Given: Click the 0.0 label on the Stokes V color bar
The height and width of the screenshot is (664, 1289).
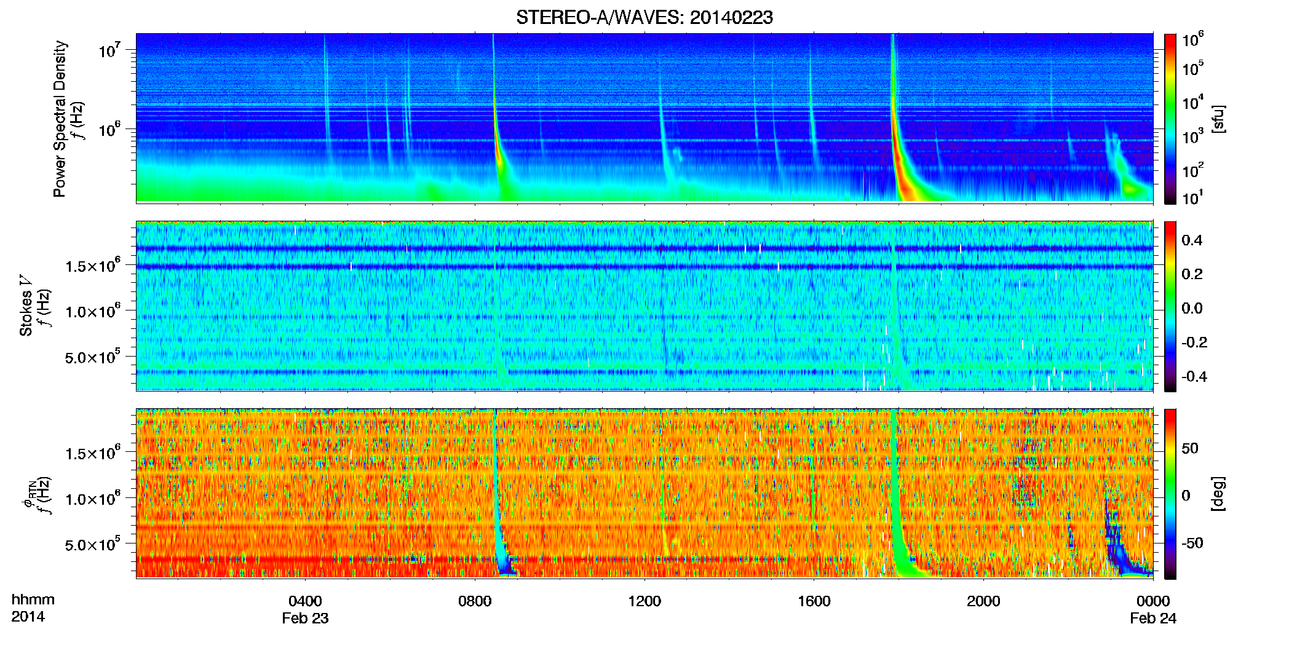Looking at the screenshot, I should (x=1192, y=309).
